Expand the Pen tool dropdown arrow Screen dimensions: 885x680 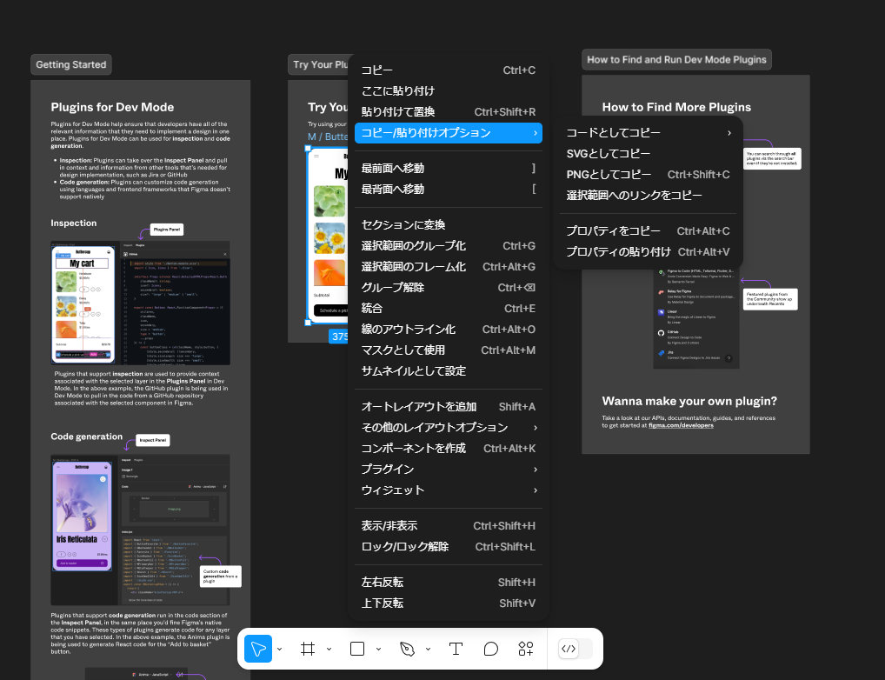click(429, 650)
